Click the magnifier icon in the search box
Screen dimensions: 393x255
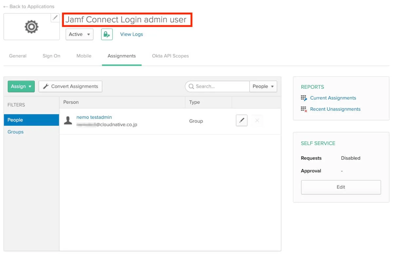point(191,86)
